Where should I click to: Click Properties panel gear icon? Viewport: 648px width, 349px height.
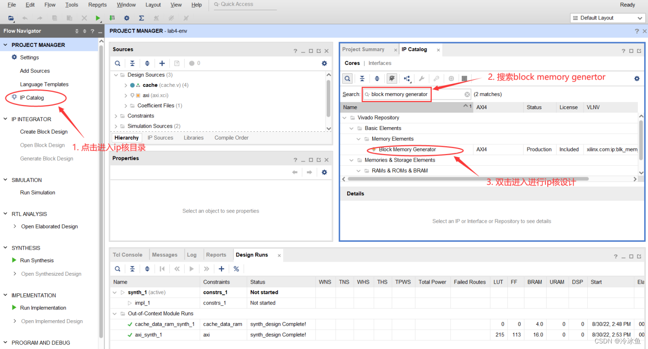[x=324, y=172]
